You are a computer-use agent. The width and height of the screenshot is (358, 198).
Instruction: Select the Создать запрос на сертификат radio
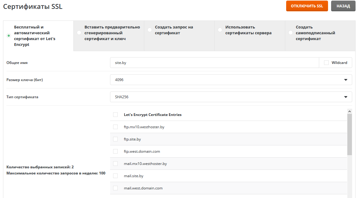(x=149, y=30)
